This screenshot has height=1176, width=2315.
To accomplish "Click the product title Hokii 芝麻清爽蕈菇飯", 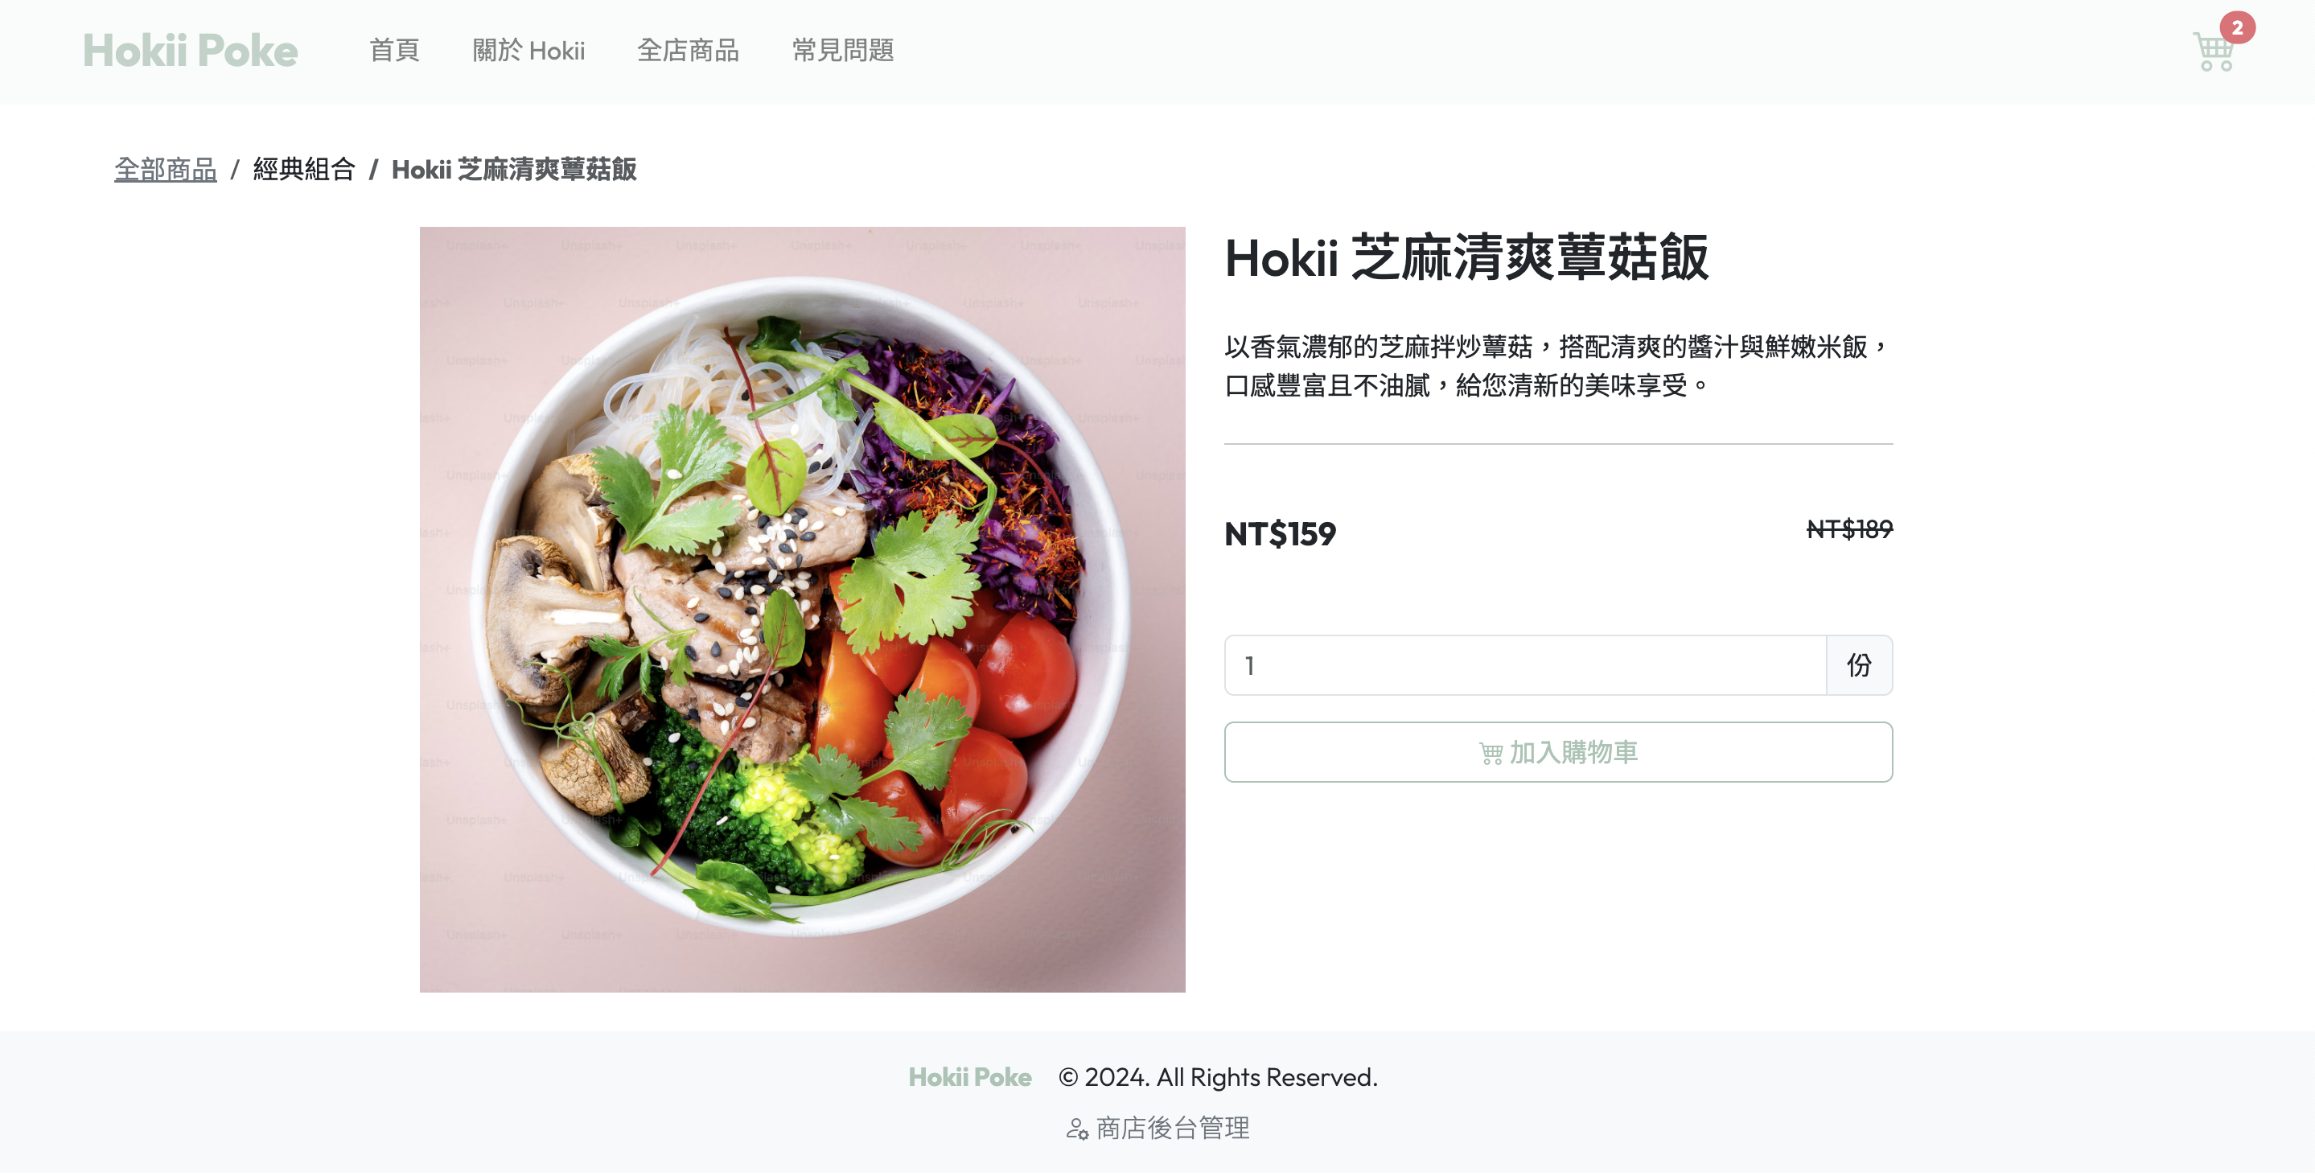I will coord(1466,258).
